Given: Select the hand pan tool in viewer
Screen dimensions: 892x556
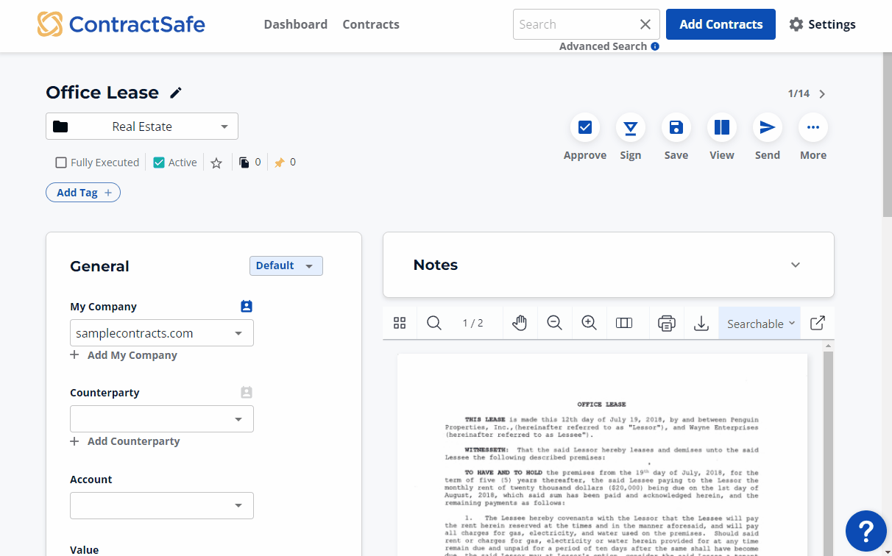Looking at the screenshot, I should 520,323.
